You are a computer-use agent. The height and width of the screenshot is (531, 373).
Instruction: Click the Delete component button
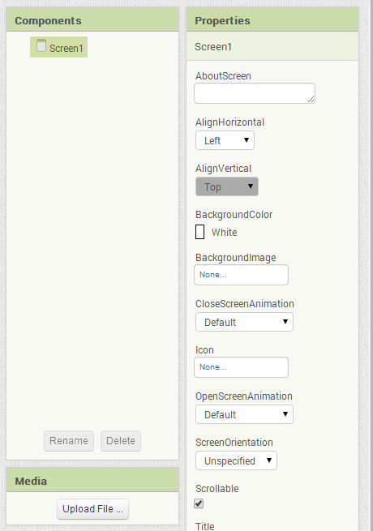(121, 441)
